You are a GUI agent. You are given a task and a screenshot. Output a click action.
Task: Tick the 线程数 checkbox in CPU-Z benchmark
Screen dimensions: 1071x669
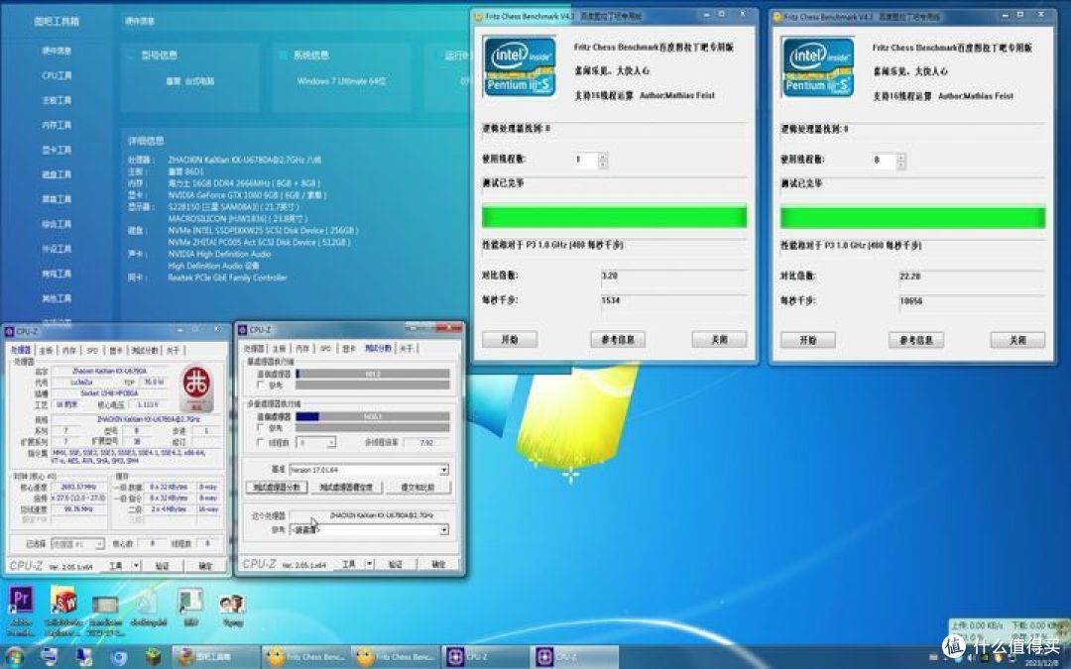[x=261, y=442]
